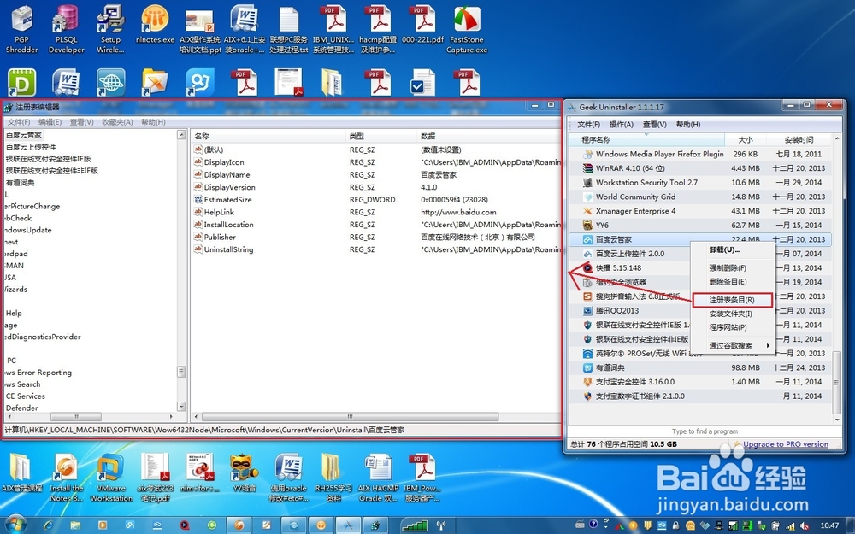Choose 程序网站(P) from the context menu

pyautogui.click(x=733, y=327)
